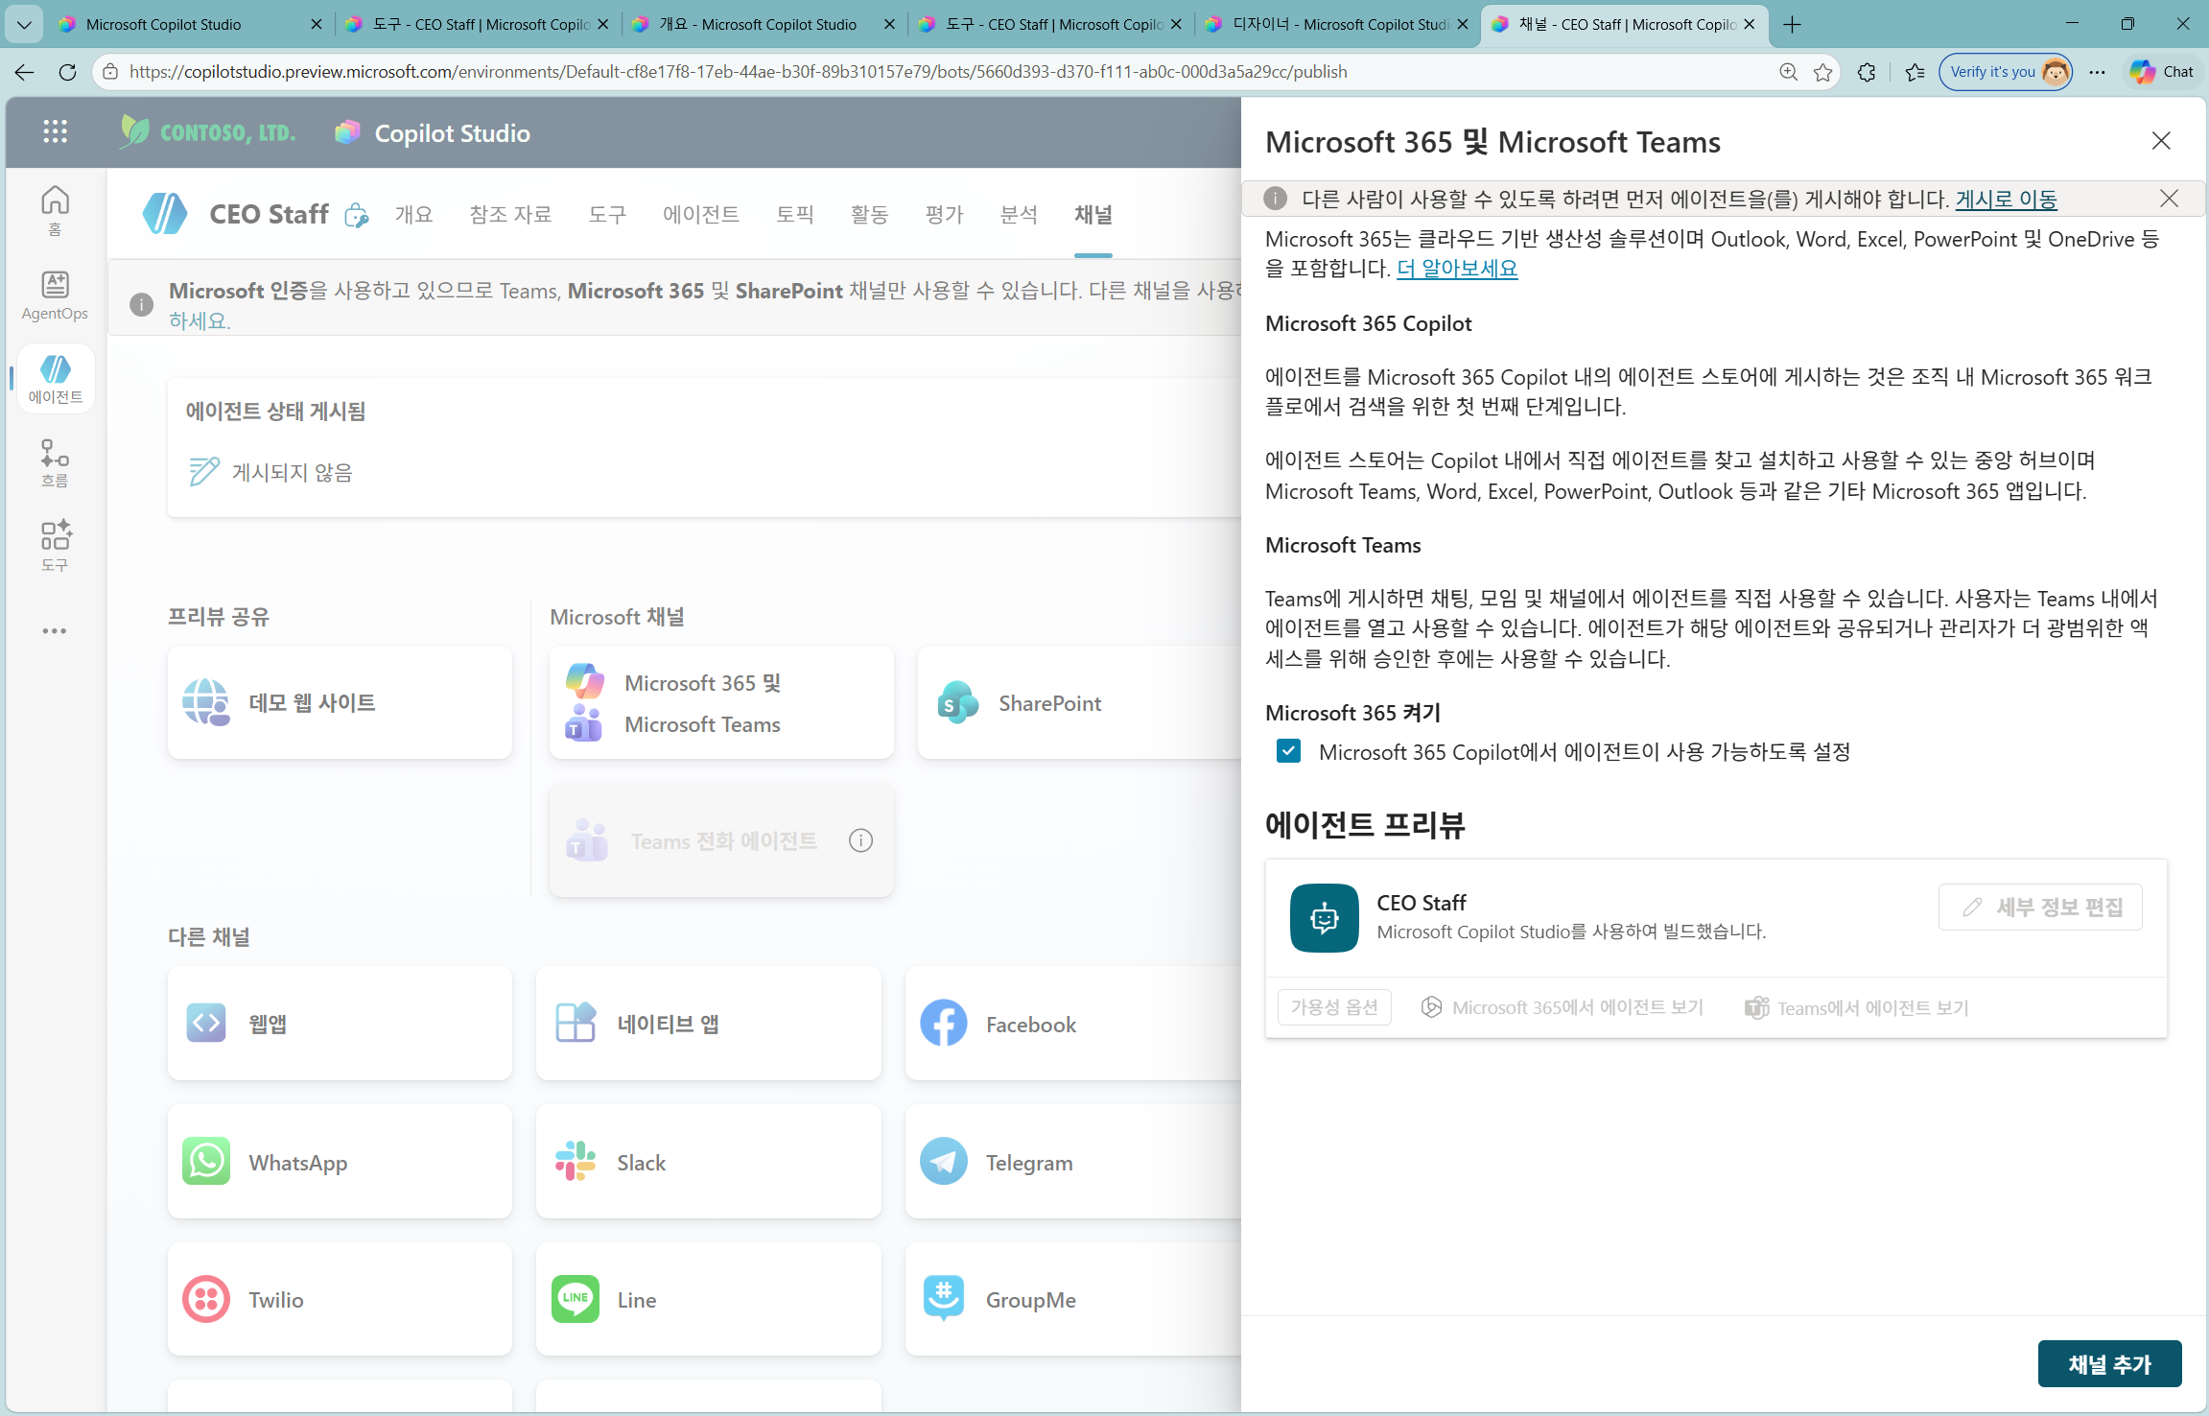2209x1416 pixels.
Task: Select 에이전트 in the left sidebar
Action: 56,379
